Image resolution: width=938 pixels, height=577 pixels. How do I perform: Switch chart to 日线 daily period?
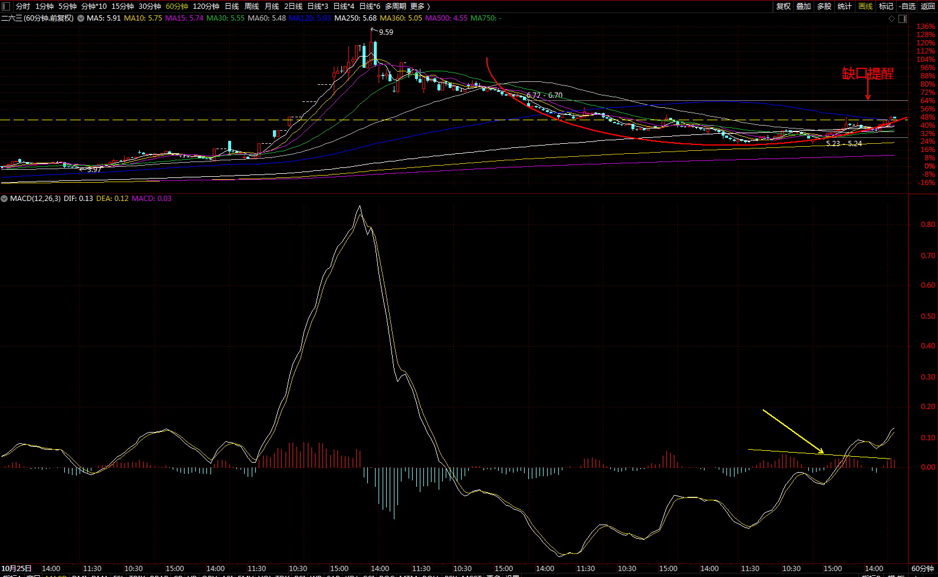[x=232, y=6]
